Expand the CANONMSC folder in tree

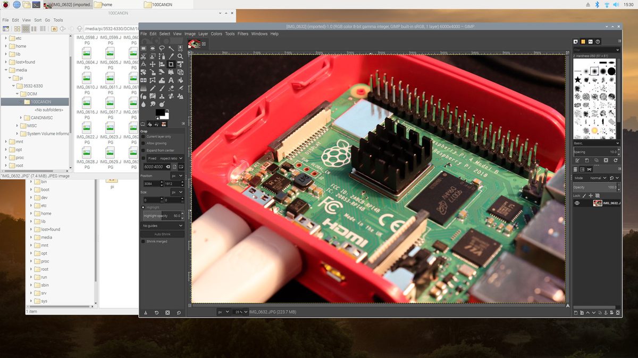click(21, 118)
